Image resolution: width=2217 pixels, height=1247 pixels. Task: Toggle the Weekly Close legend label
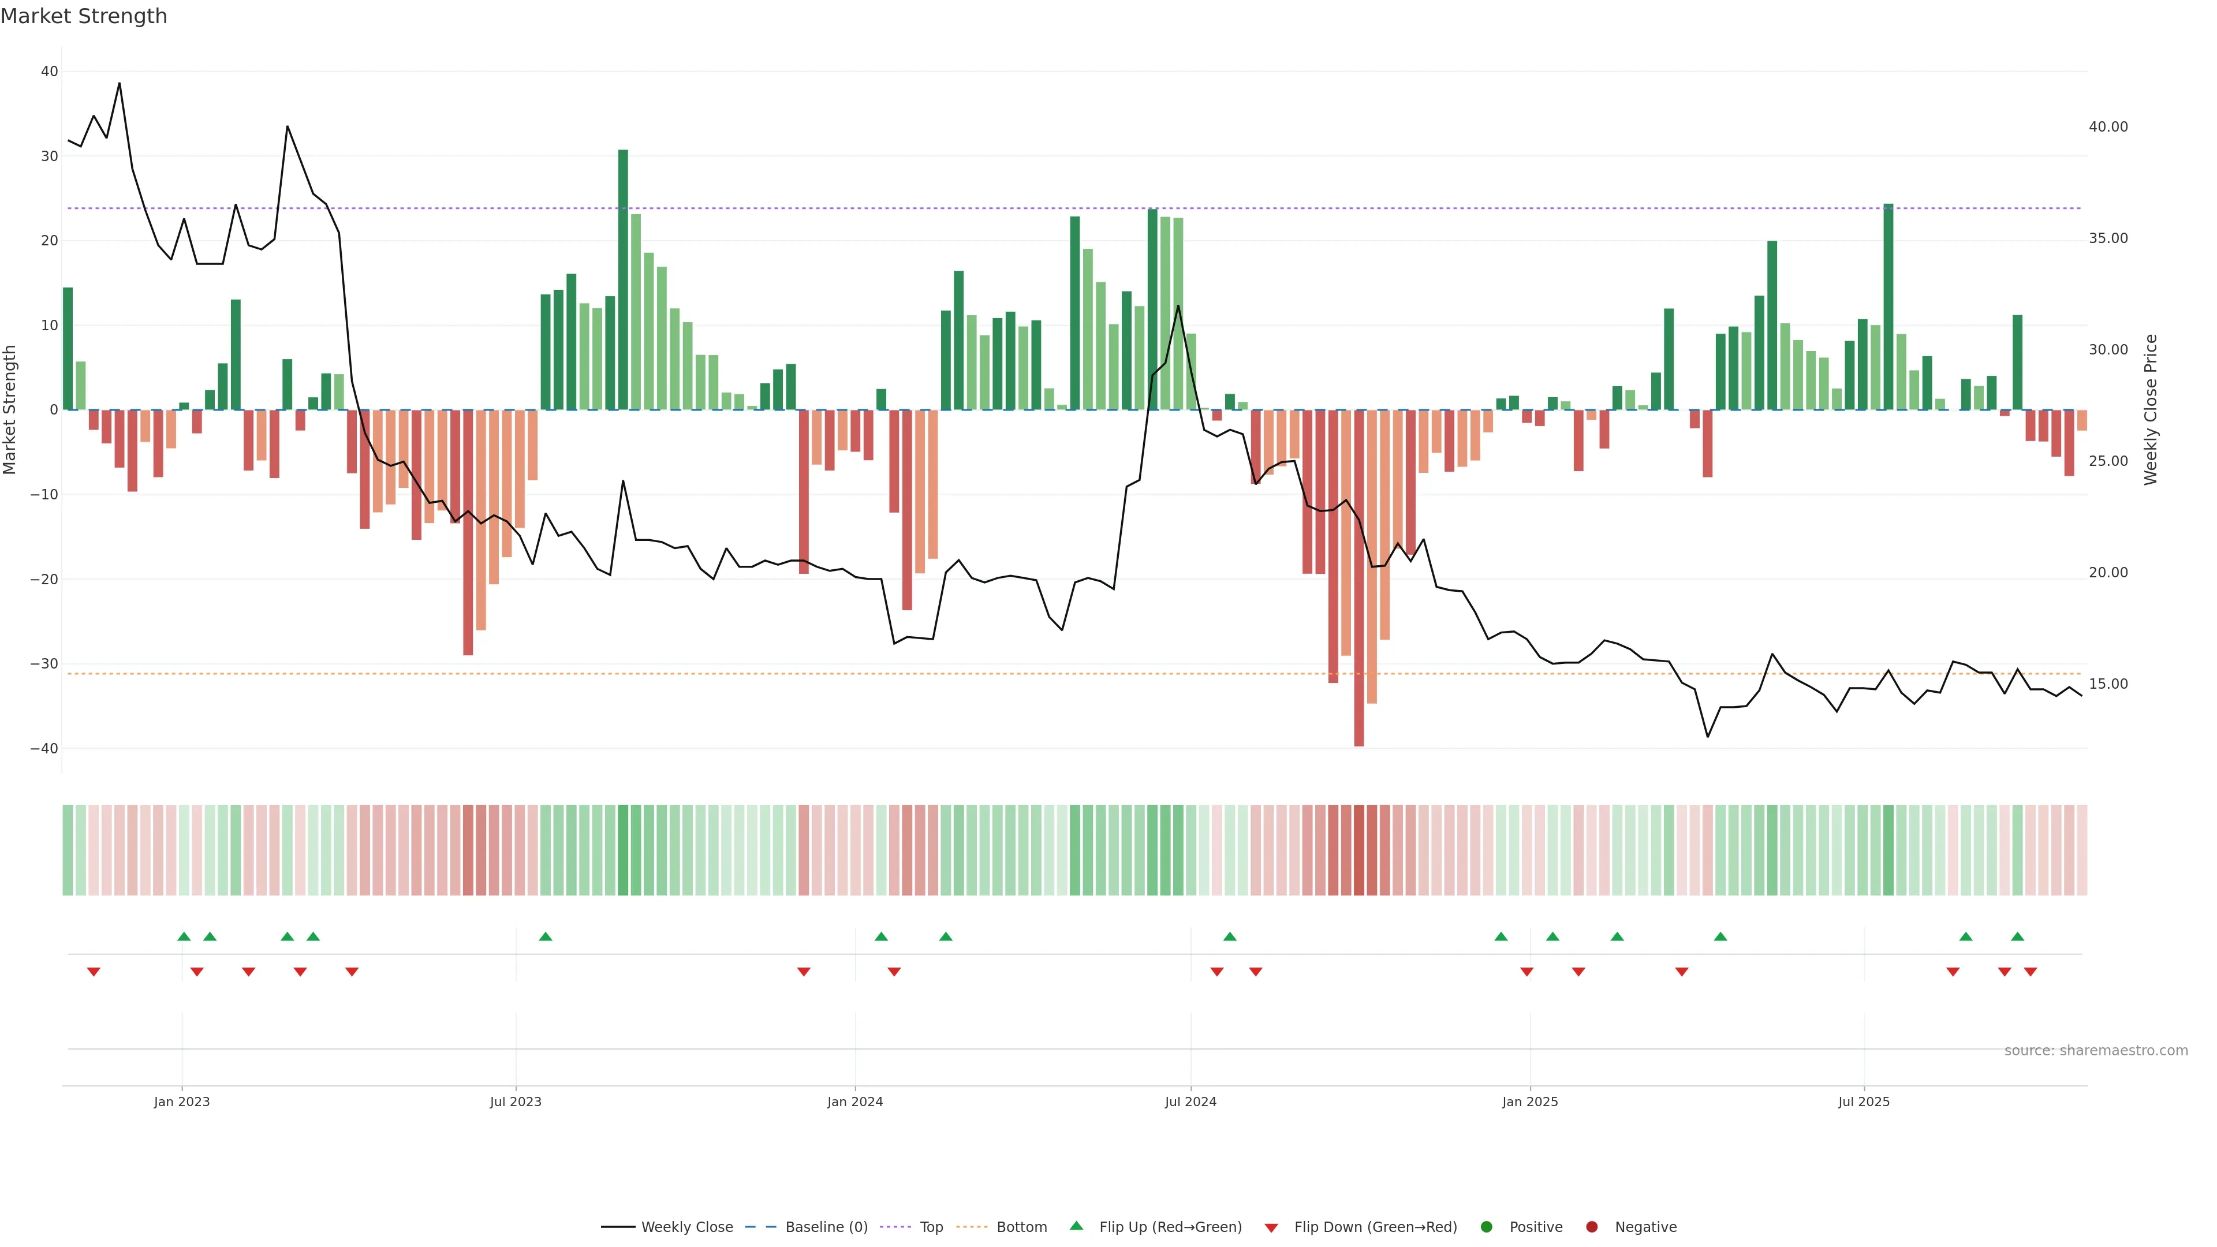687,1226
